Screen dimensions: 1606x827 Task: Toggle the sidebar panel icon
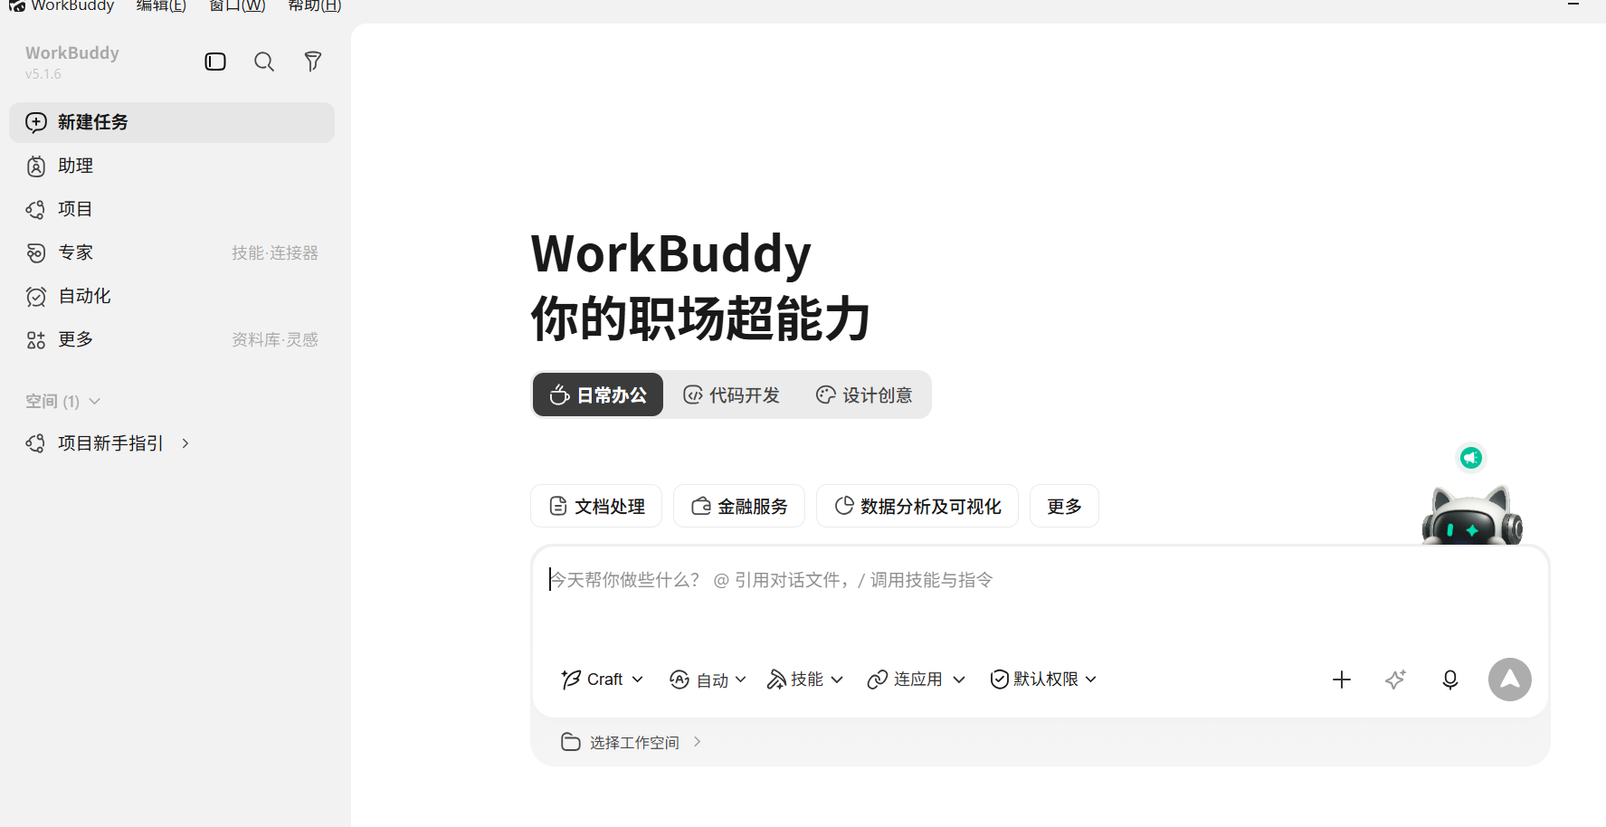click(215, 62)
